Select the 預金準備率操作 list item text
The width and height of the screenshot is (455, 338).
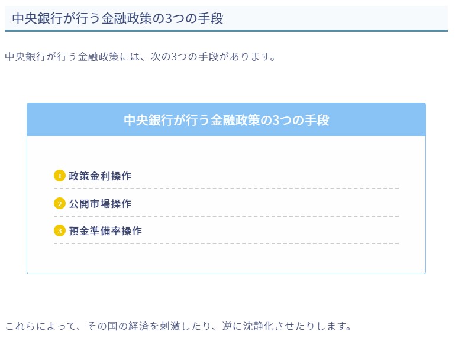(x=105, y=230)
